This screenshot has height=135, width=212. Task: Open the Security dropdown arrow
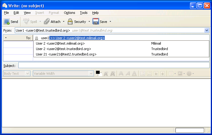(x=89, y=22)
